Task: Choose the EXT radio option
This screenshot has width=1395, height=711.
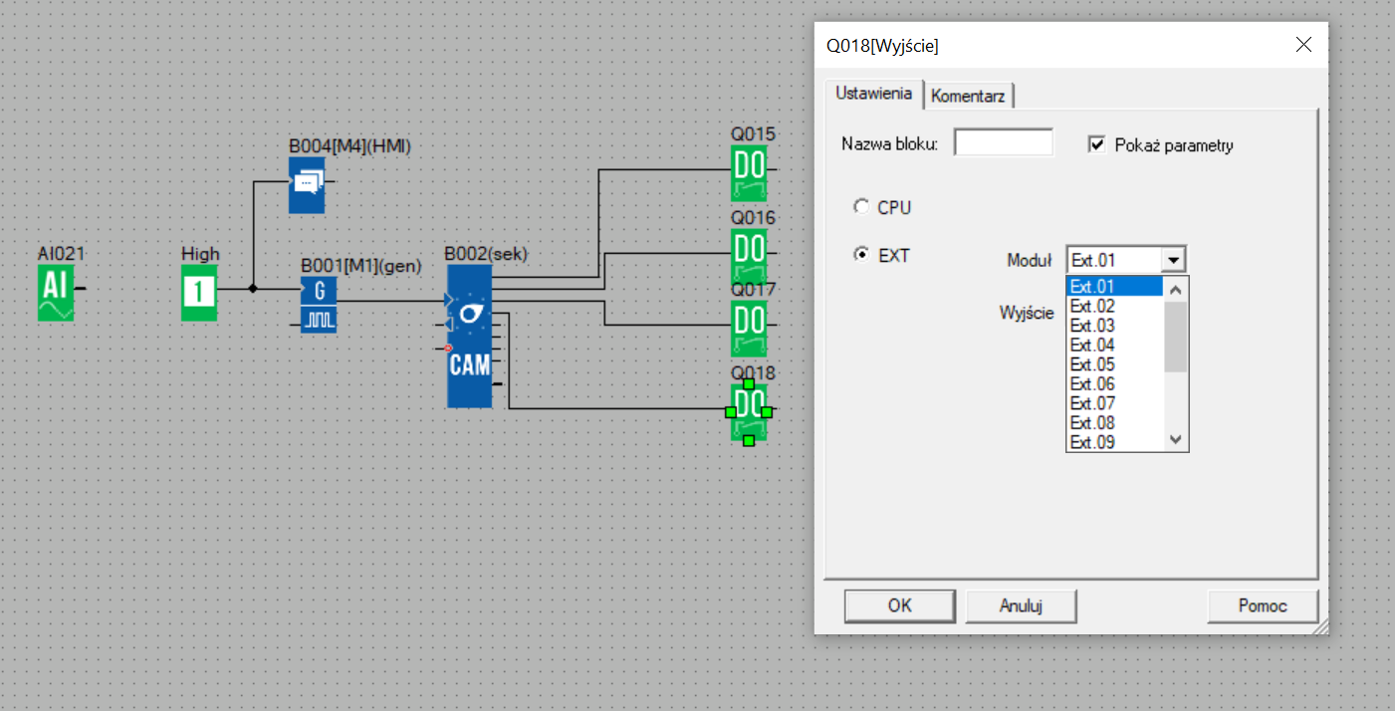Action: click(861, 255)
